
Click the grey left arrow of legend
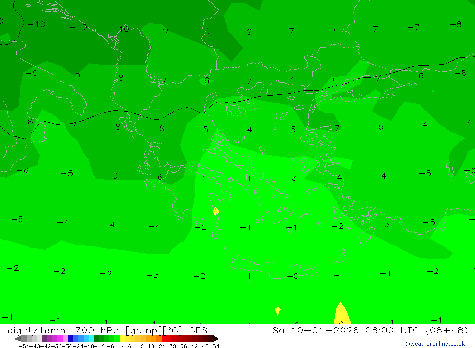click(17, 339)
